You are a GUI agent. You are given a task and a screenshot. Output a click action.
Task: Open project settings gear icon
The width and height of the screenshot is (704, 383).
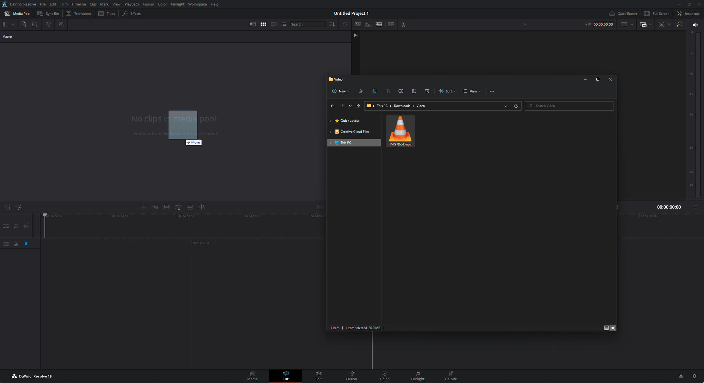pos(694,376)
